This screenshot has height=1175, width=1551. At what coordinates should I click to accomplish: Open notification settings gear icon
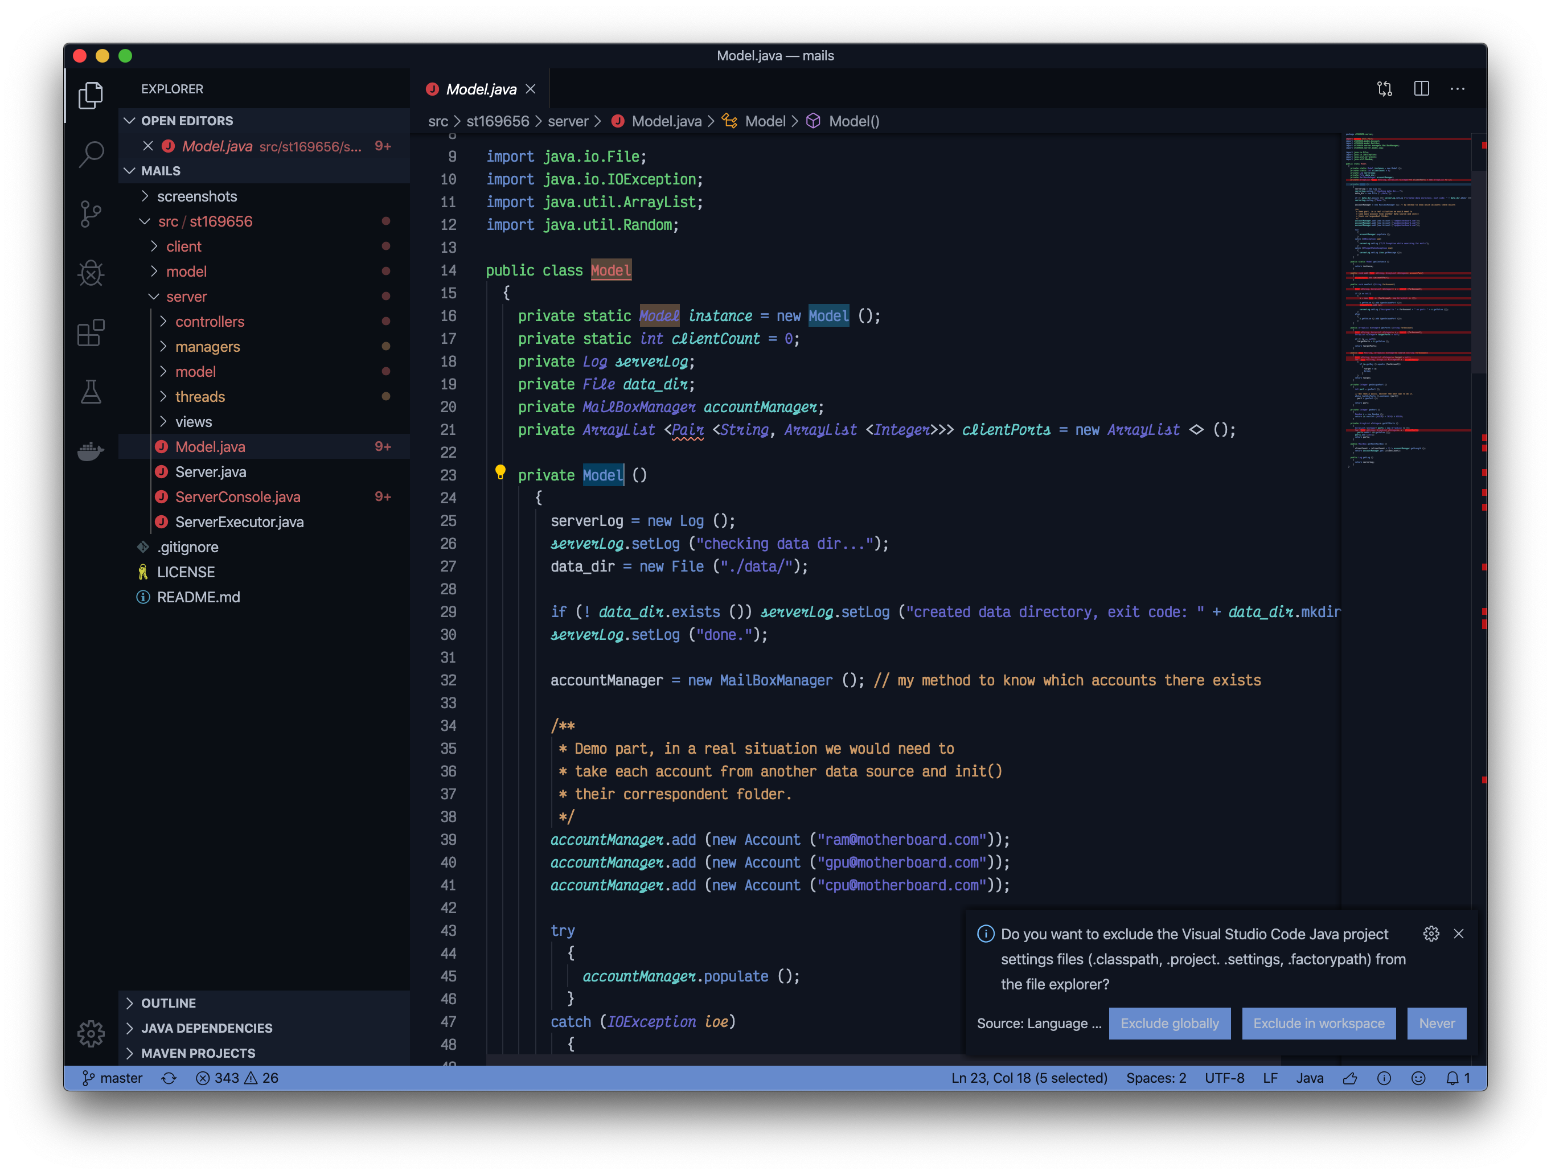tap(1431, 934)
